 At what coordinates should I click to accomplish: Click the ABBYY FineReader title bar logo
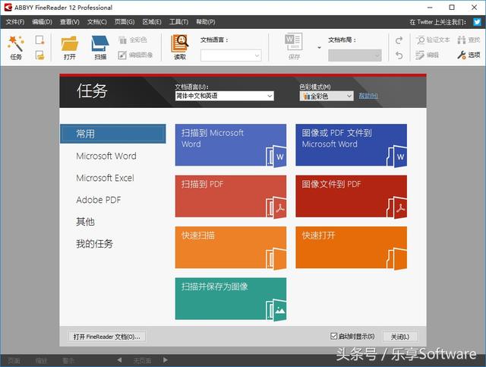point(8,7)
